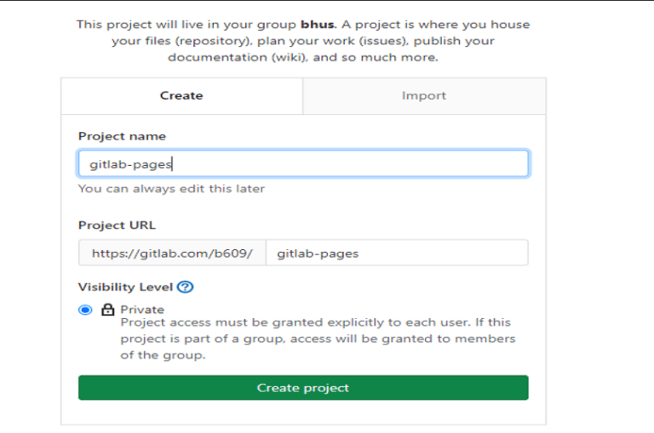Switch to the Import tab
Screen dimensions: 654x433
(x=424, y=96)
